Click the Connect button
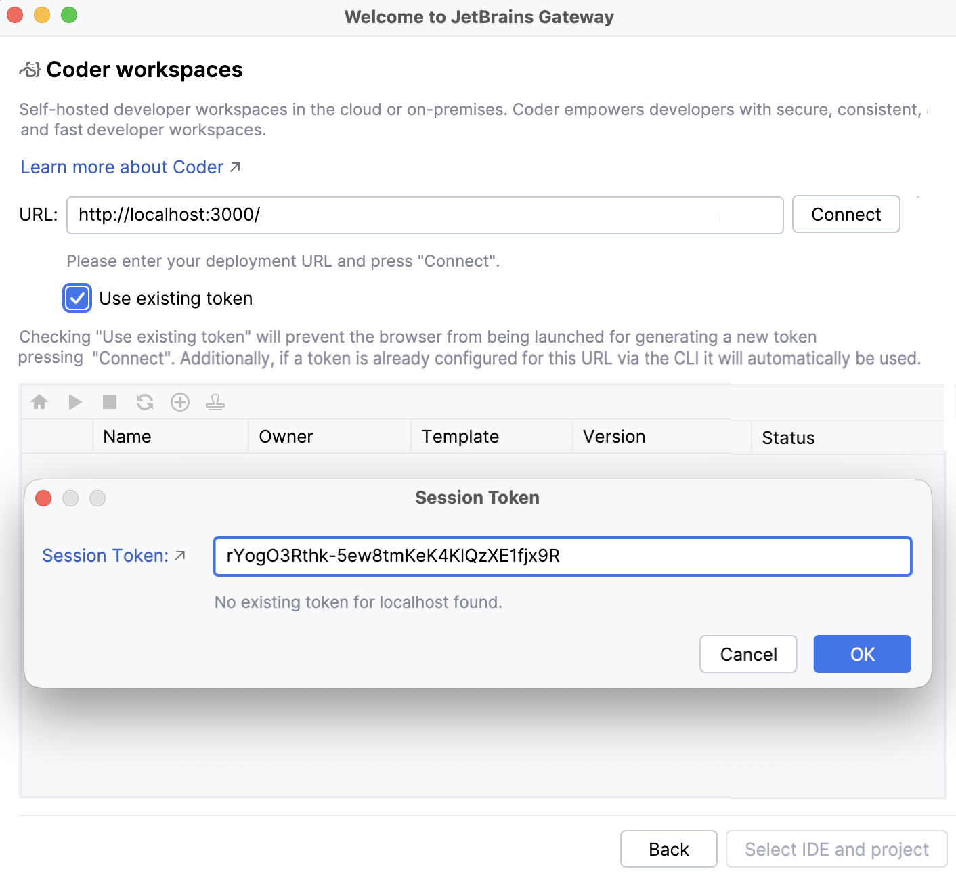 846,215
